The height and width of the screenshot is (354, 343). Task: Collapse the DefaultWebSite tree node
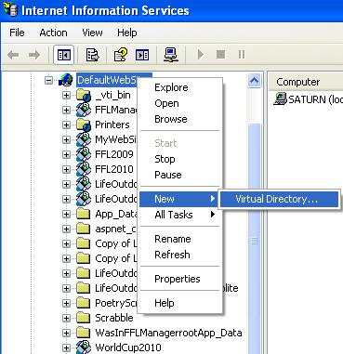(48, 81)
